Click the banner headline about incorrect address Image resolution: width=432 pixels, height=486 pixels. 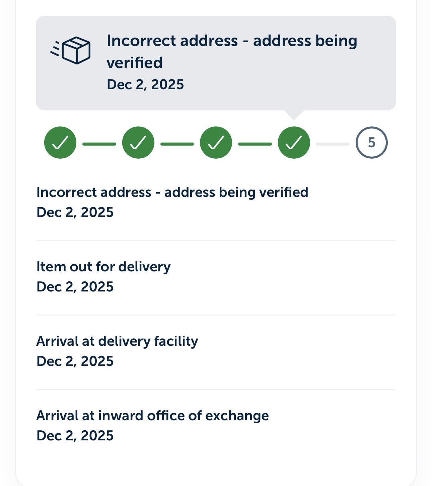click(232, 51)
